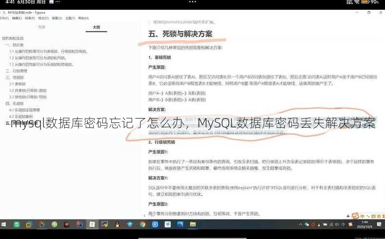Screen dimensions: 385x239
Task: Open the green hexagon app in the taskbar
Action: pos(17,224)
